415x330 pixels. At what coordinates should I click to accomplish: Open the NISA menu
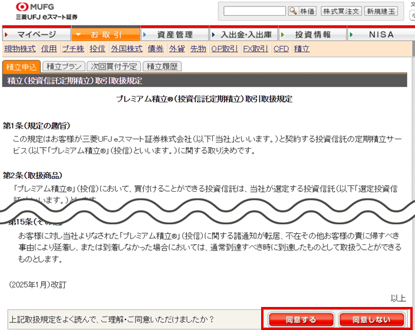tap(380, 35)
